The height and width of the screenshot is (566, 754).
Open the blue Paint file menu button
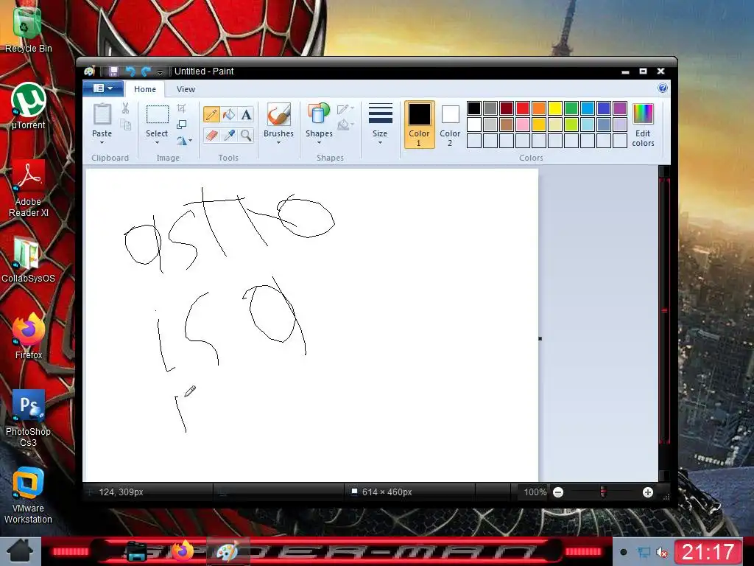pyautogui.click(x=103, y=88)
